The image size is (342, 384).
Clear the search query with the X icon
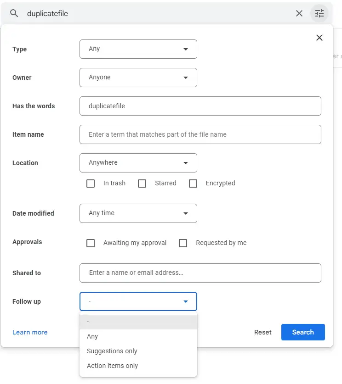click(299, 13)
